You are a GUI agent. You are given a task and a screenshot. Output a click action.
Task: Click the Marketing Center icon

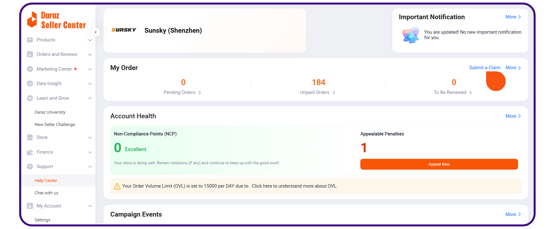pos(30,69)
